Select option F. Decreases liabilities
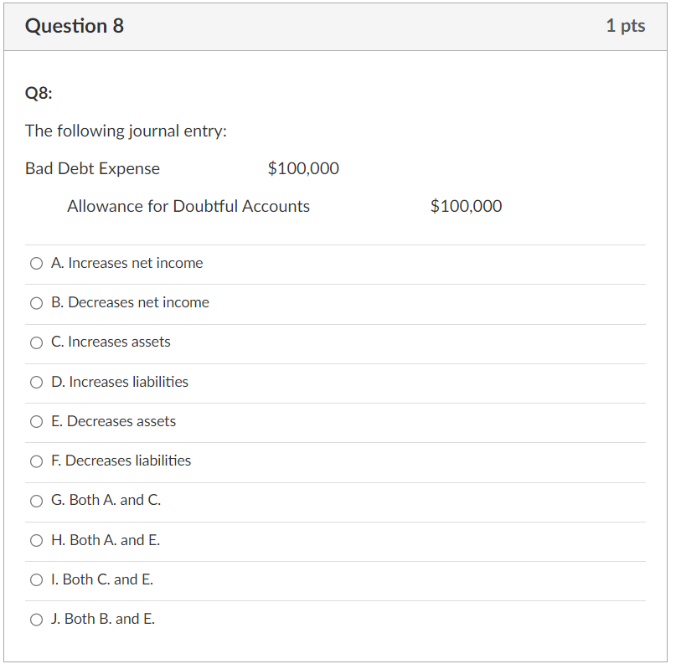Screen dimensions: 676x664 click(x=36, y=461)
